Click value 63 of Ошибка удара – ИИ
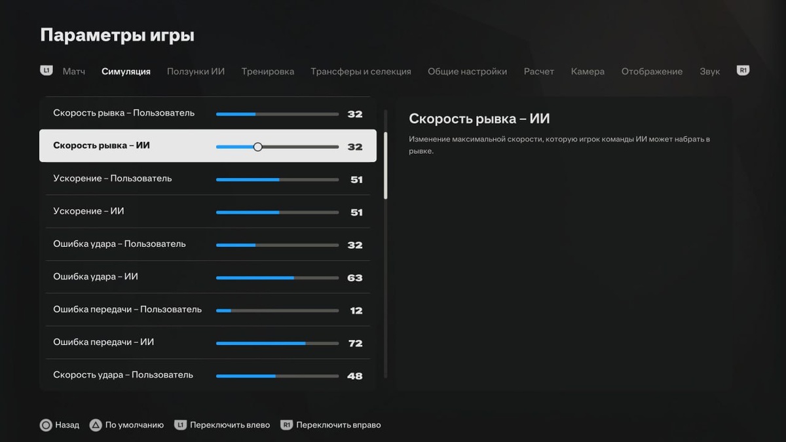Image resolution: width=786 pixels, height=442 pixels. coord(355,278)
